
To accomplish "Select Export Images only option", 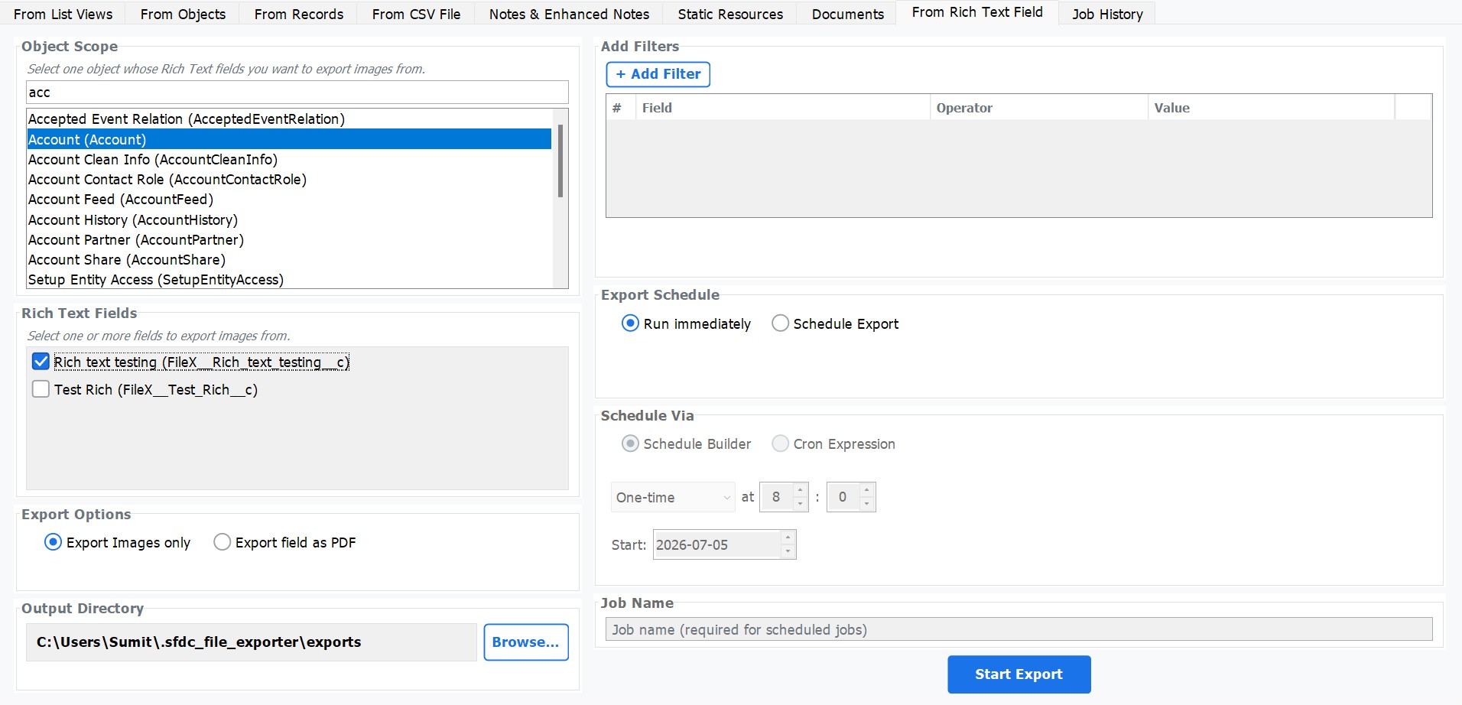I will [117, 542].
